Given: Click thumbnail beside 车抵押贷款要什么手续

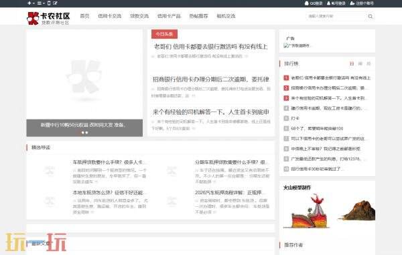Looking at the screenshot, I should (49, 171).
